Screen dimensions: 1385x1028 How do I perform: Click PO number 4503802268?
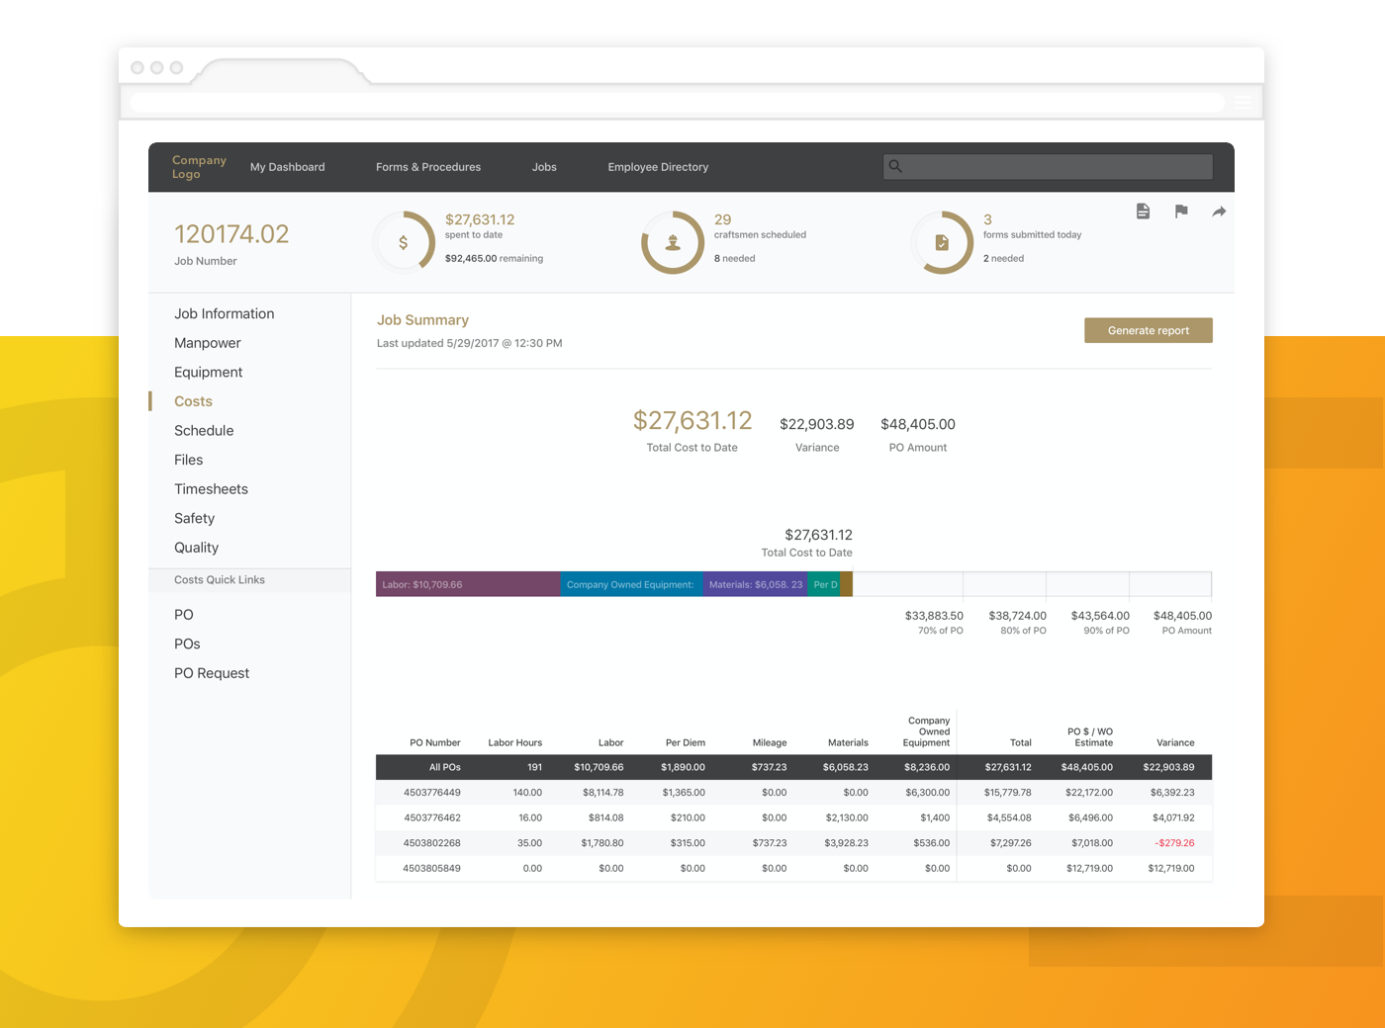pos(432,843)
